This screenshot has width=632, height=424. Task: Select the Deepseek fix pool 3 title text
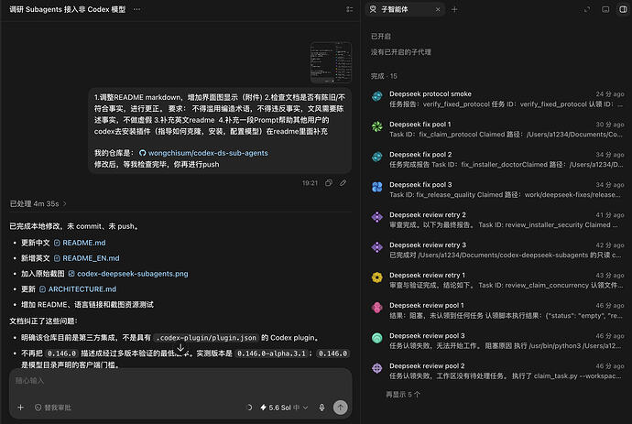(x=420, y=185)
